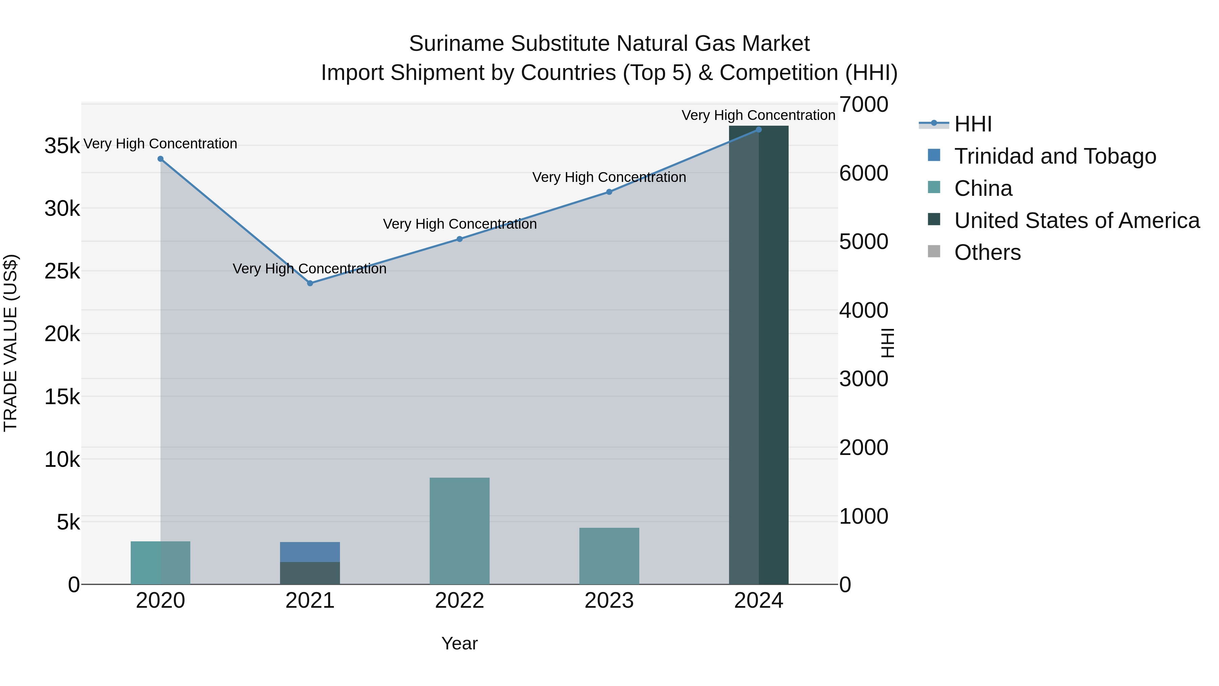
Task: Click the rotated 'HHI' right axis title
Action: (888, 343)
